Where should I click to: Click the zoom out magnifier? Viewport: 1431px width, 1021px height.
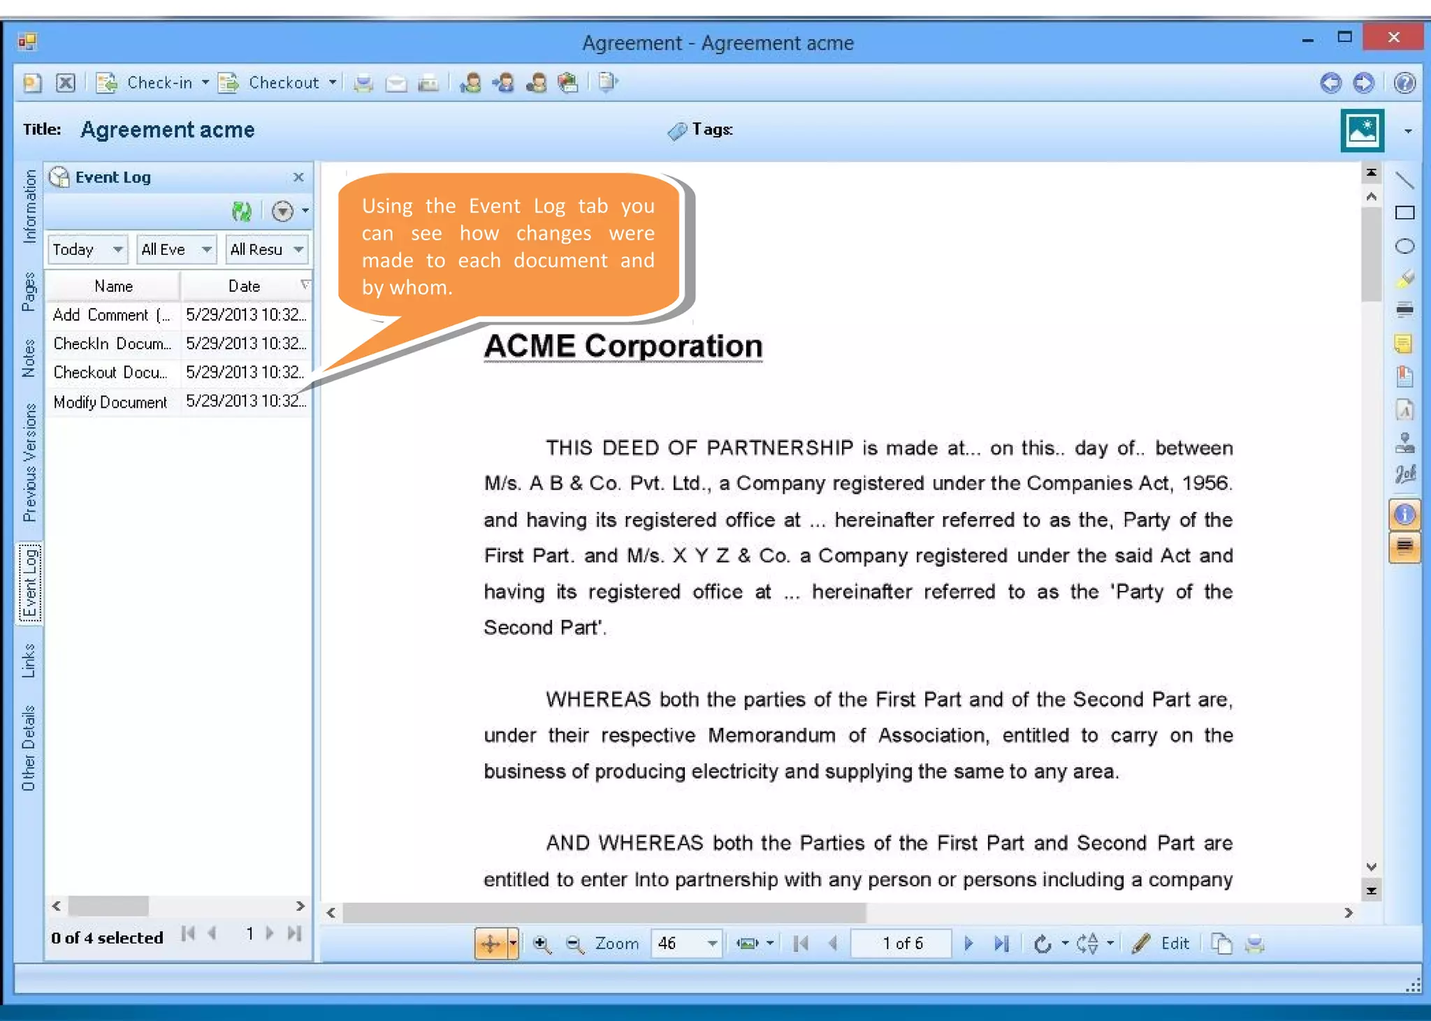(574, 944)
